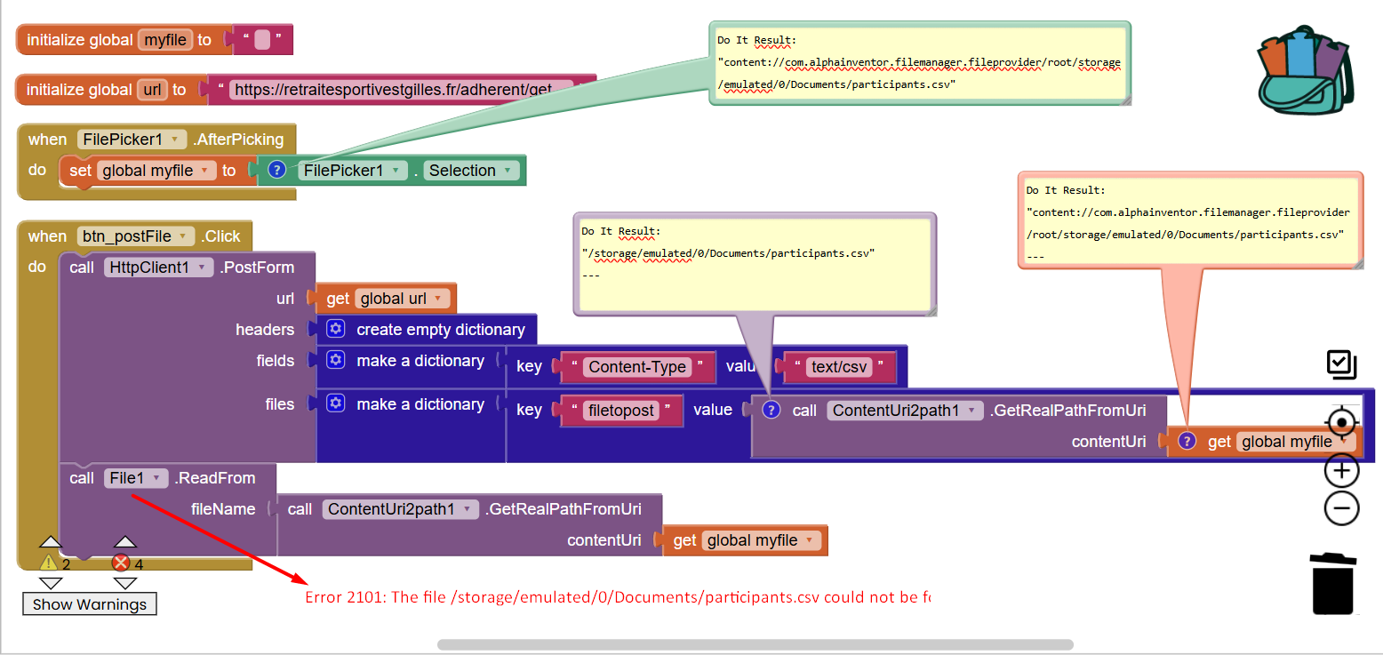Screen dimensions: 1383x655
Task: Toggle the yellow warnings counter indicator
Action: coord(50,562)
